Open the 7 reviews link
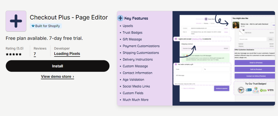The width and height of the screenshot is (278, 116). point(35,54)
